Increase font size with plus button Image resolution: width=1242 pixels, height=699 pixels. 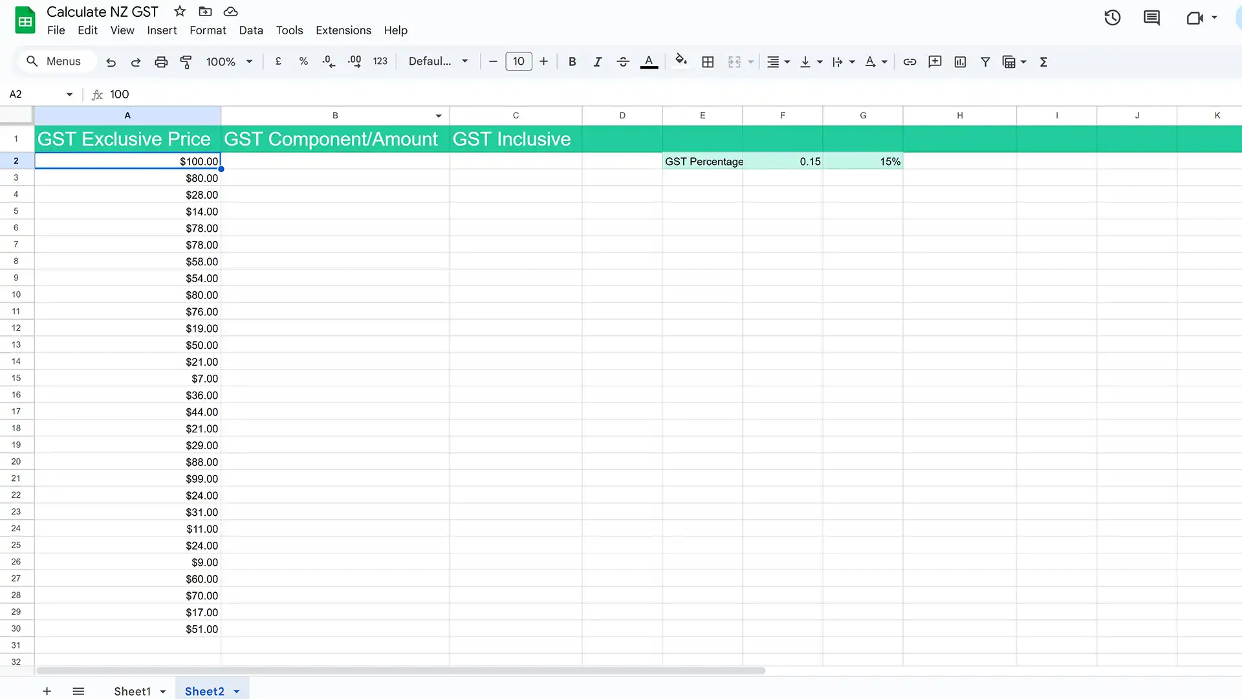[x=544, y=61]
